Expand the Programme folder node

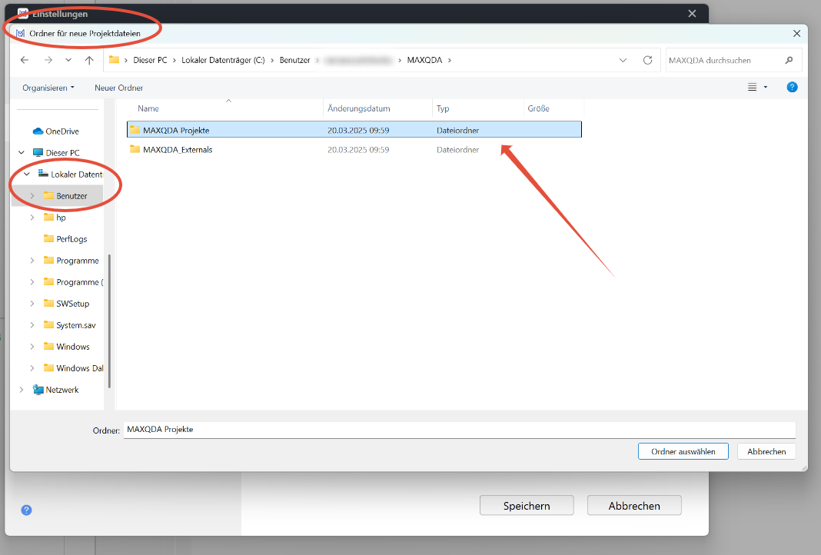point(32,261)
